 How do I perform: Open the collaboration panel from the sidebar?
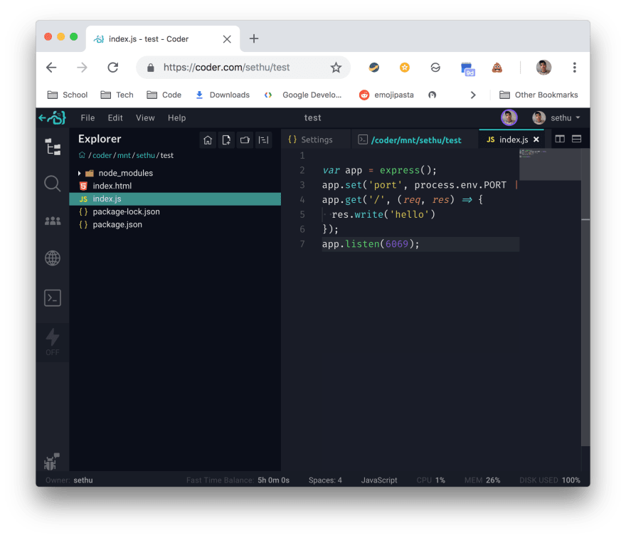coord(52,221)
